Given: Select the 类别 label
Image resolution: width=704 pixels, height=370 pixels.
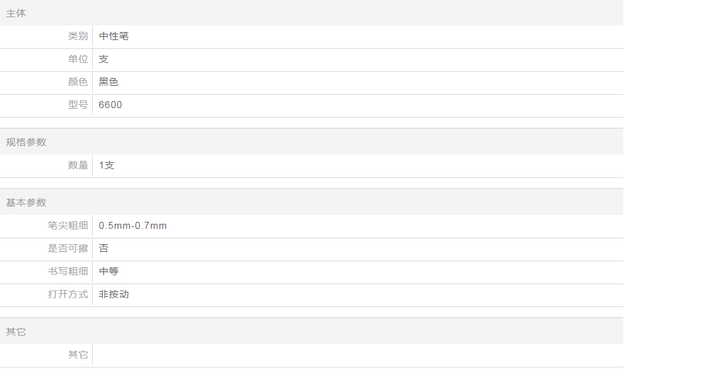Looking at the screenshot, I should coord(78,36).
